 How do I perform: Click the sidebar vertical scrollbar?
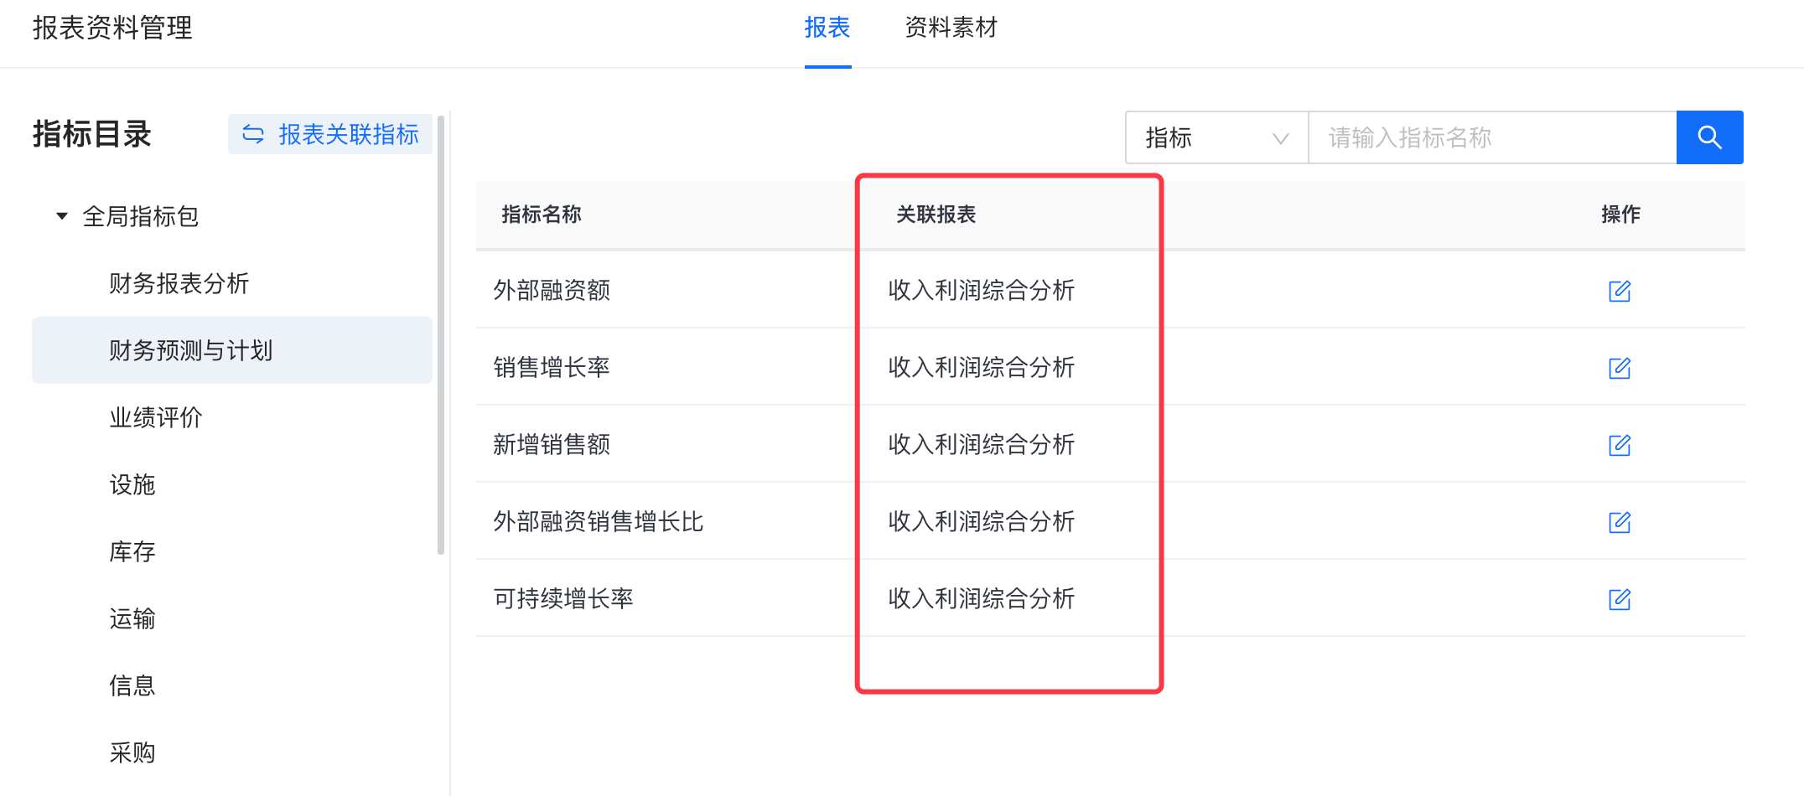pyautogui.click(x=441, y=335)
